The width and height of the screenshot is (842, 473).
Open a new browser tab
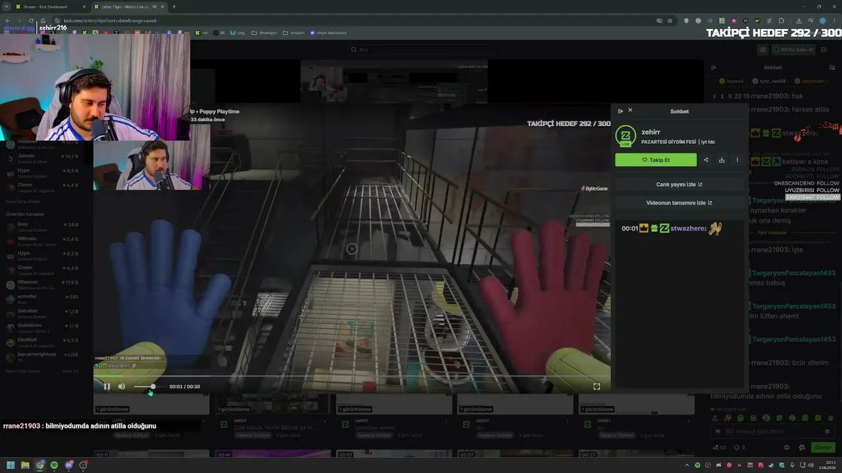point(174,7)
